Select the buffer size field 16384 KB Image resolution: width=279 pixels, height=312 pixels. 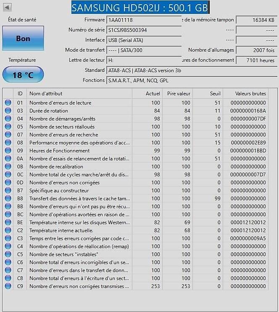[x=257, y=20]
